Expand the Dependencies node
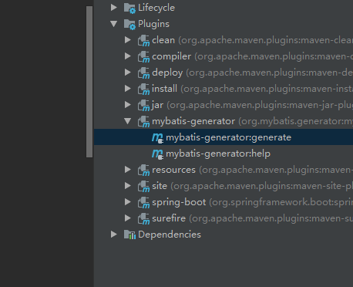Screen dimensions: 353x287 point(114,235)
